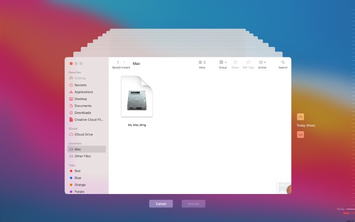Go back with the Back chevron
This screenshot has height=222, width=355.
click(118, 62)
